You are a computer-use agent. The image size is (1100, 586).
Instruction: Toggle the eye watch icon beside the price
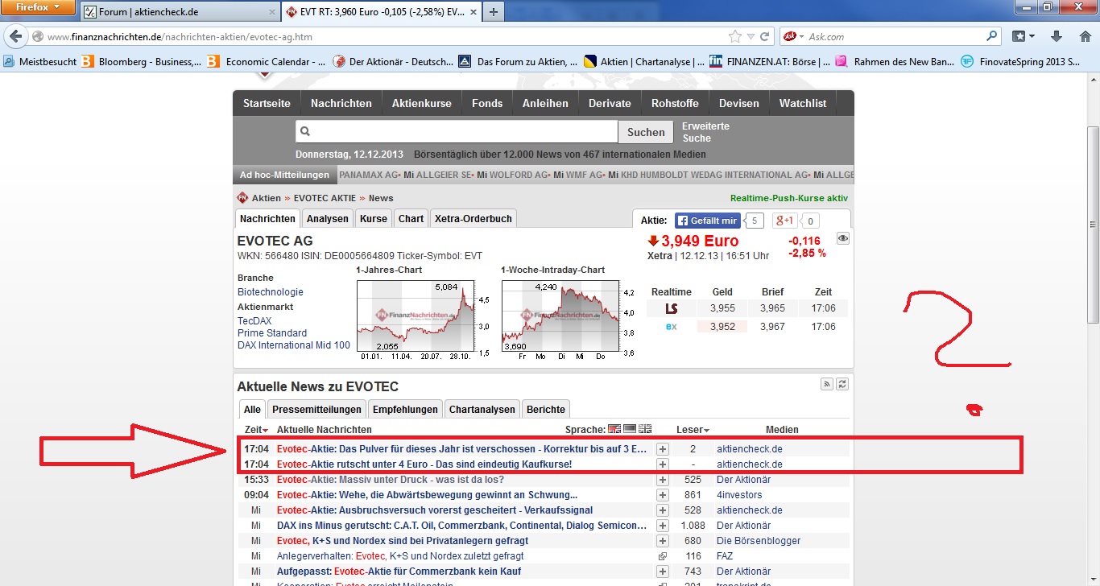(x=842, y=238)
